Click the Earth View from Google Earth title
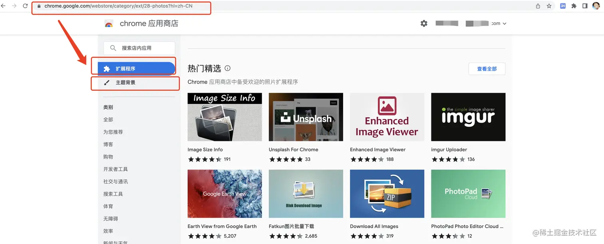 222,226
